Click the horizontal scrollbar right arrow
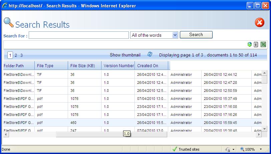This screenshot has width=271, height=154. pos(259,134)
